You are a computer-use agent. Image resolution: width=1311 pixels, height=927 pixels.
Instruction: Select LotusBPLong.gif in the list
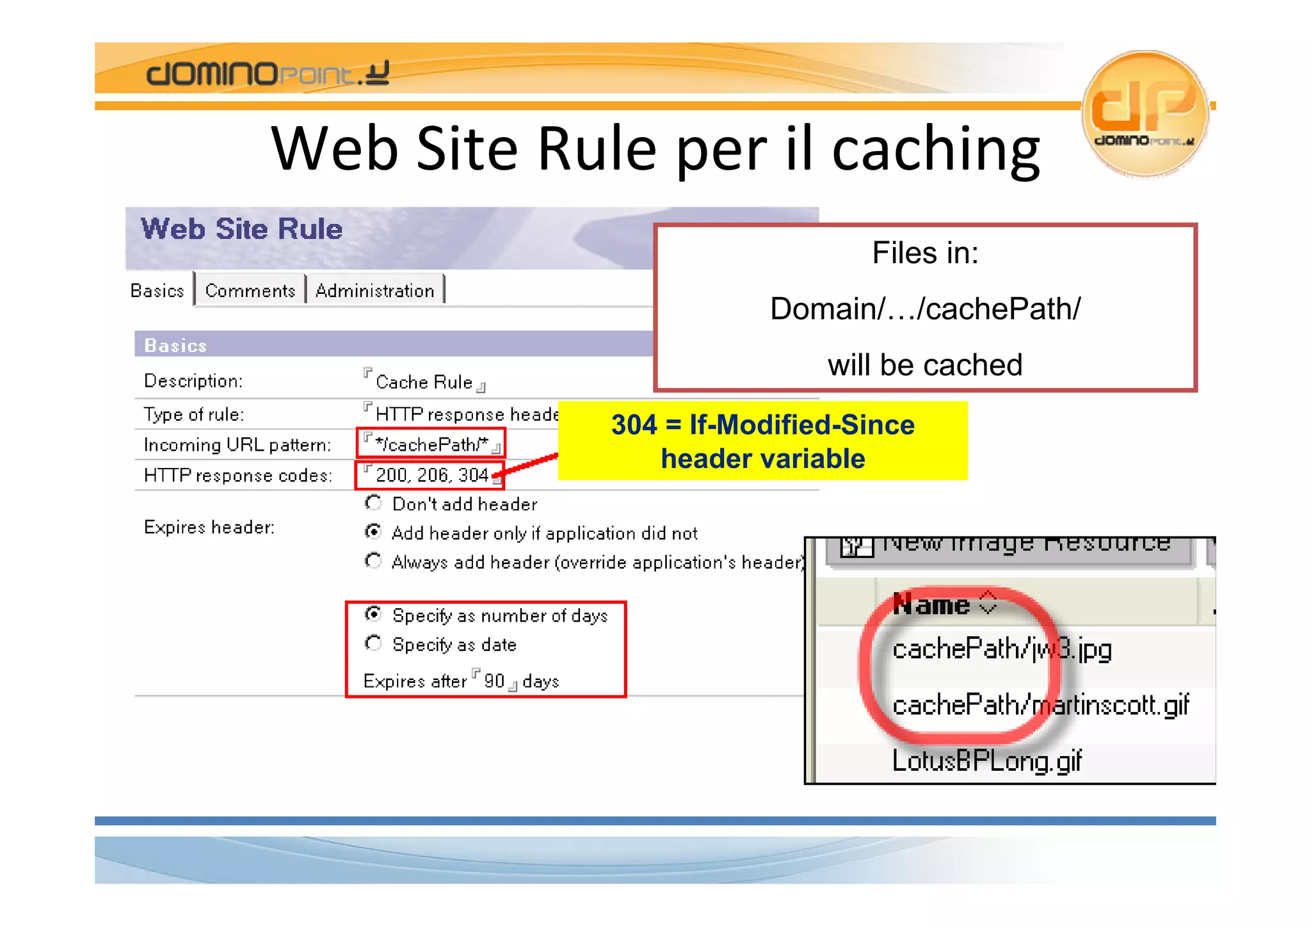click(x=986, y=761)
